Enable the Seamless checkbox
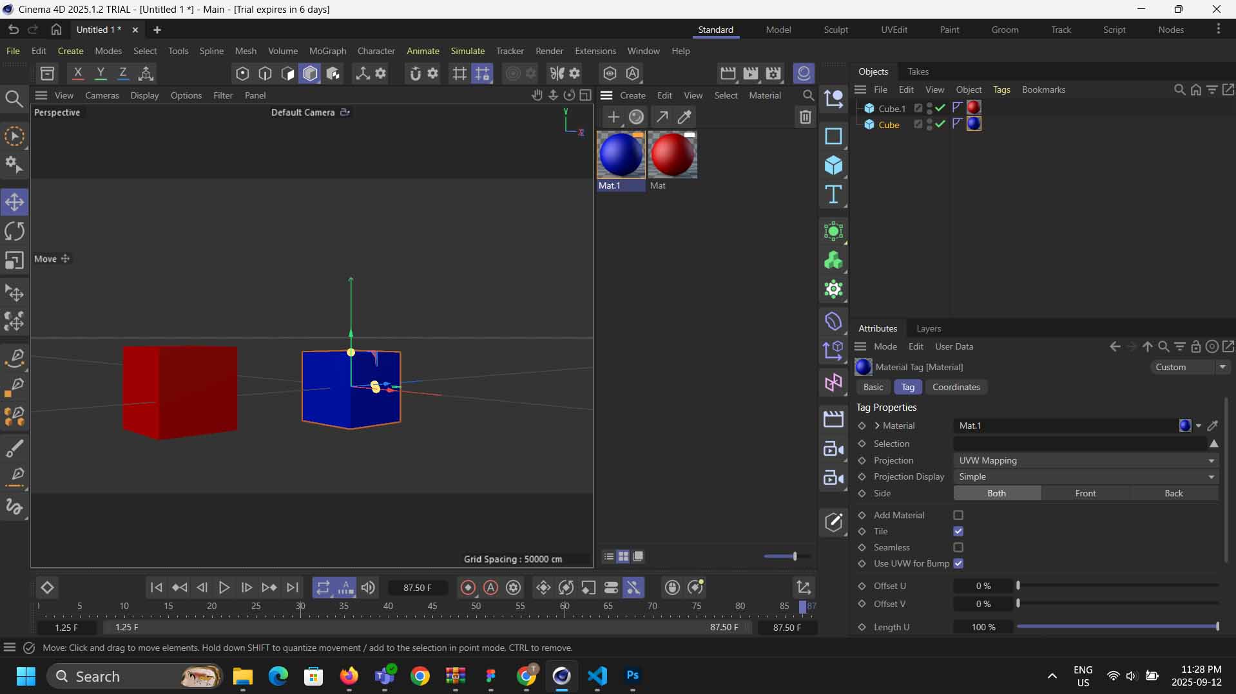This screenshot has width=1236, height=694. pos(958,547)
